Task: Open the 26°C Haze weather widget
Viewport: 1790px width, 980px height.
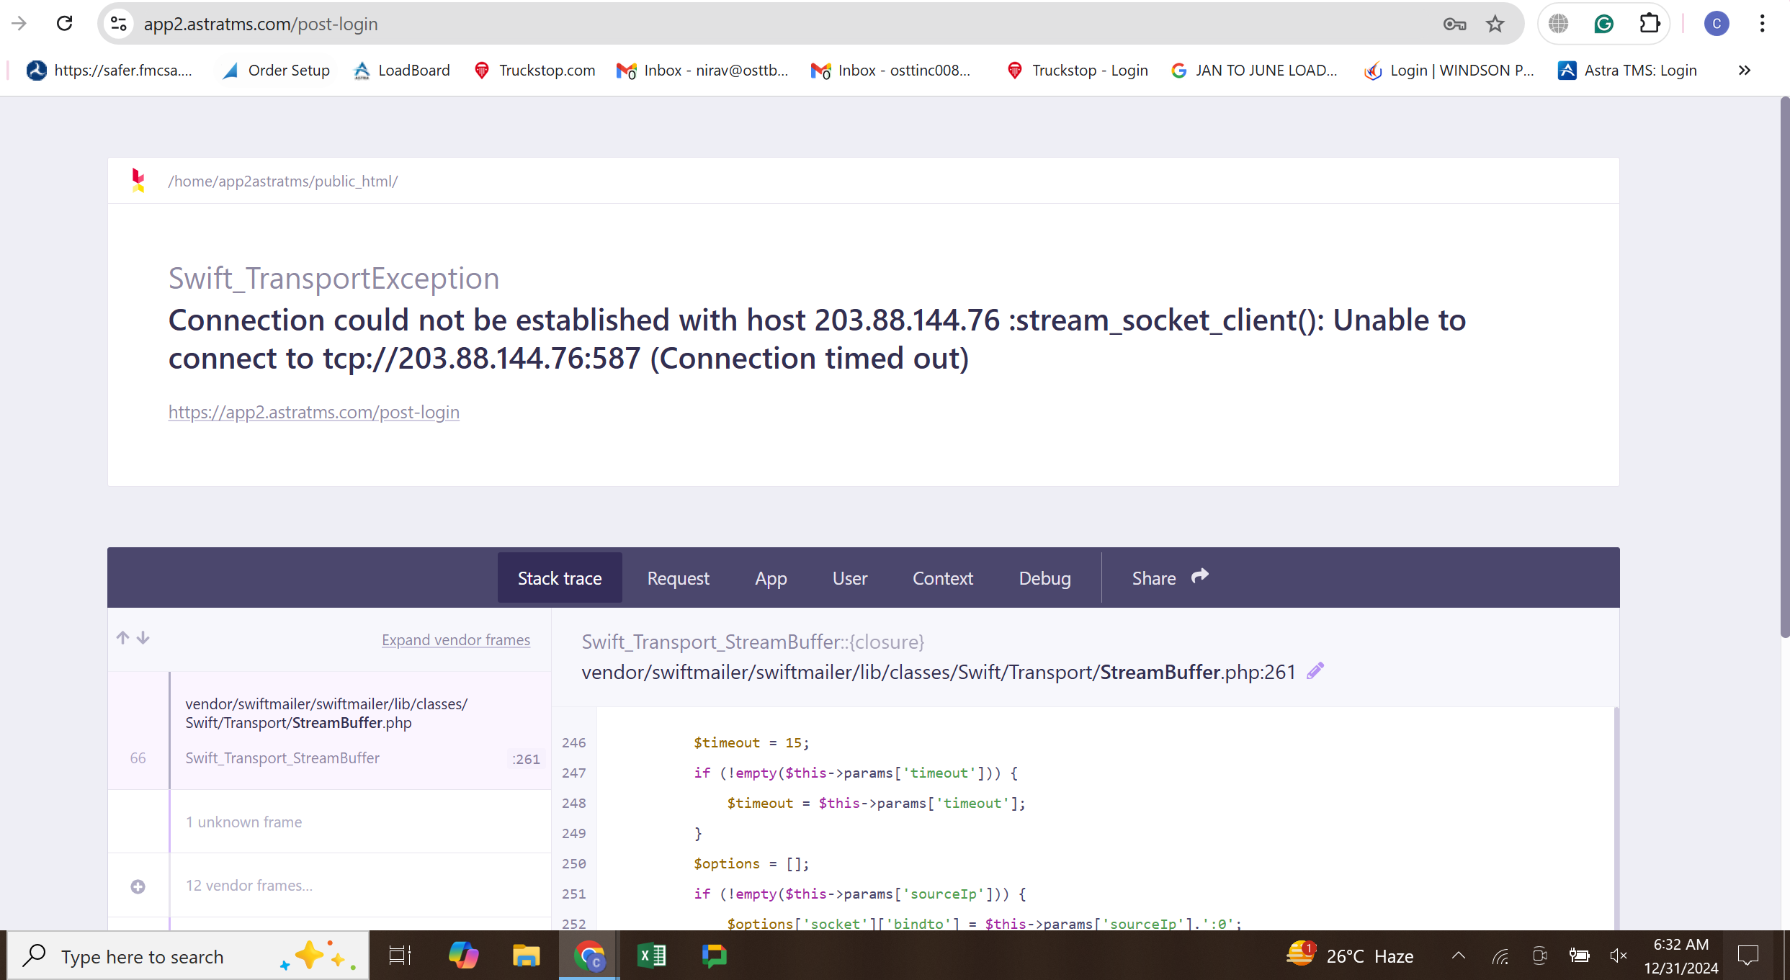Action: coord(1350,956)
